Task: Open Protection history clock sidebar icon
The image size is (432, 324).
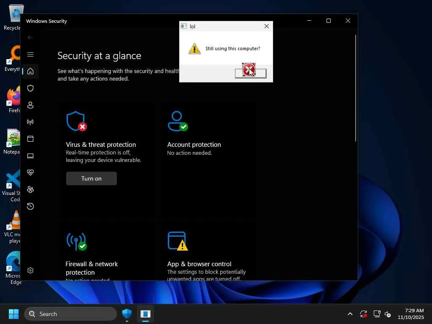Action: 30,206
